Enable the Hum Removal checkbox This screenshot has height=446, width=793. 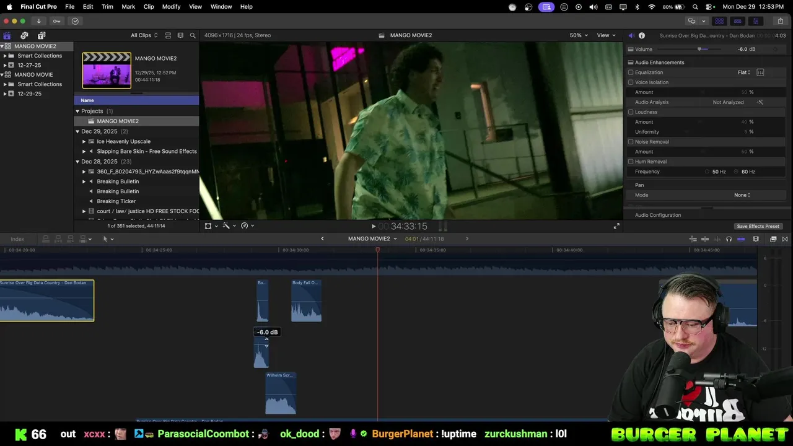pos(631,162)
